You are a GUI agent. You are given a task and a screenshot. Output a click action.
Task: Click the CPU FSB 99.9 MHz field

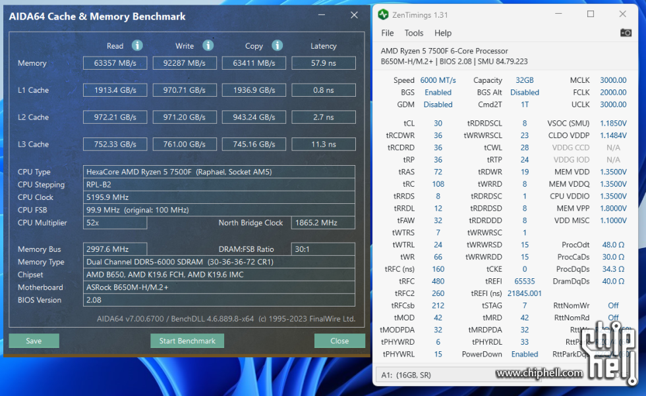coord(219,210)
